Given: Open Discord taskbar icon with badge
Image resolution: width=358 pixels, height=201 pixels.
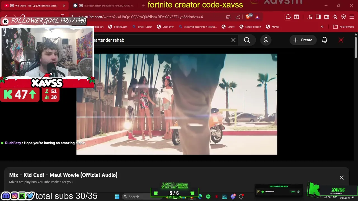Looking at the screenshot, I should 233,197.
